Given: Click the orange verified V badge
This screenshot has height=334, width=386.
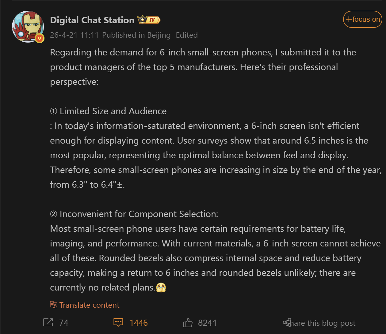Looking at the screenshot, I should (40, 38).
